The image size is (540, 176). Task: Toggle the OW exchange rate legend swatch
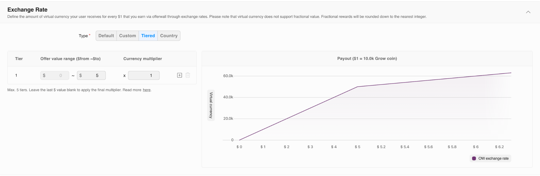pyautogui.click(x=474, y=159)
